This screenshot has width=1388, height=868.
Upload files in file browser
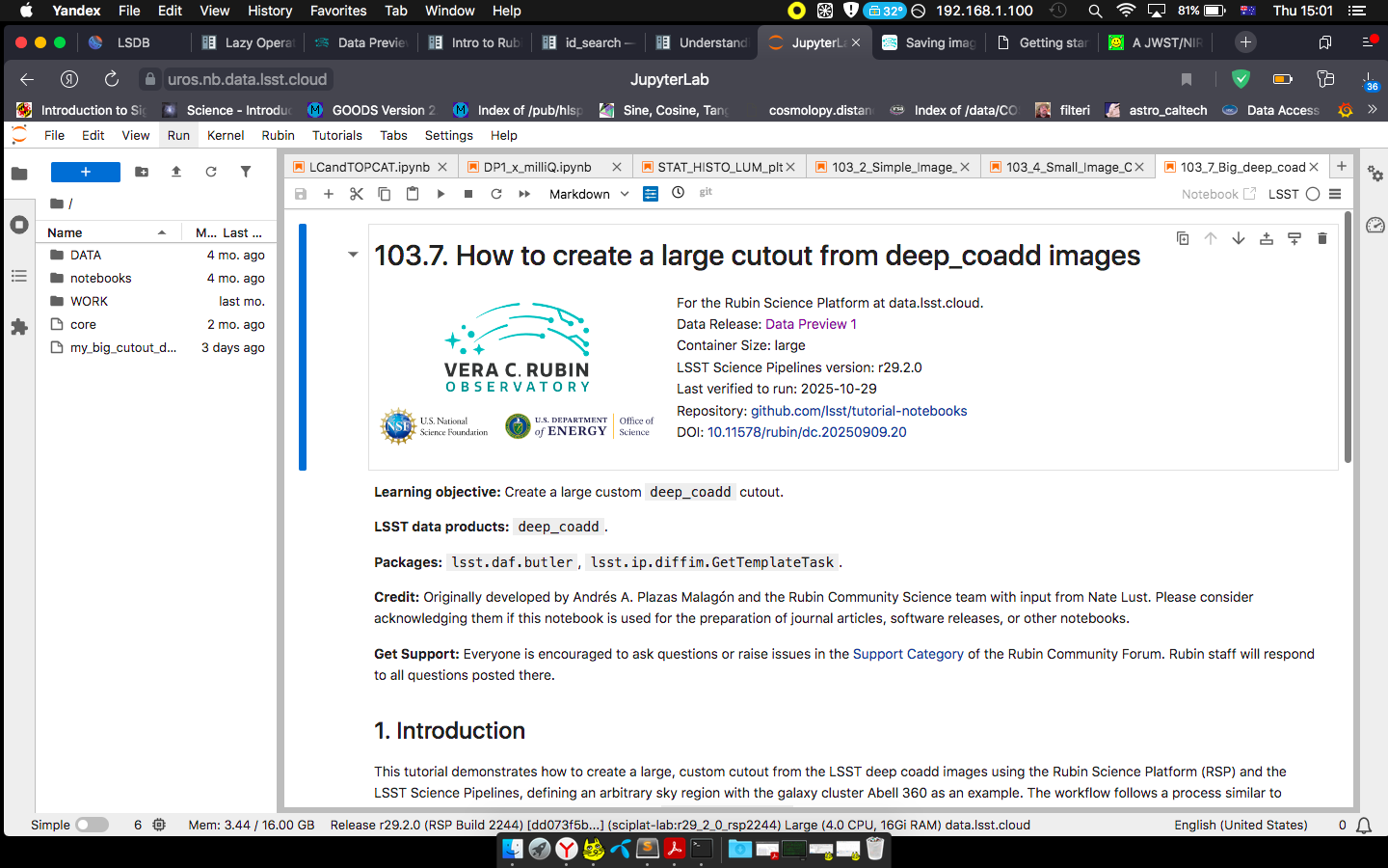tap(176, 172)
